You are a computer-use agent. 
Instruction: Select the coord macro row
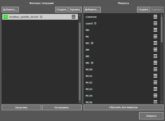click(x=122, y=23)
